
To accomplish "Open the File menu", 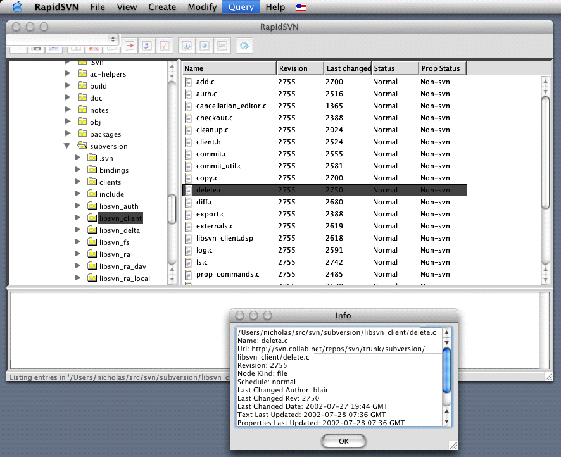I will (x=98, y=7).
